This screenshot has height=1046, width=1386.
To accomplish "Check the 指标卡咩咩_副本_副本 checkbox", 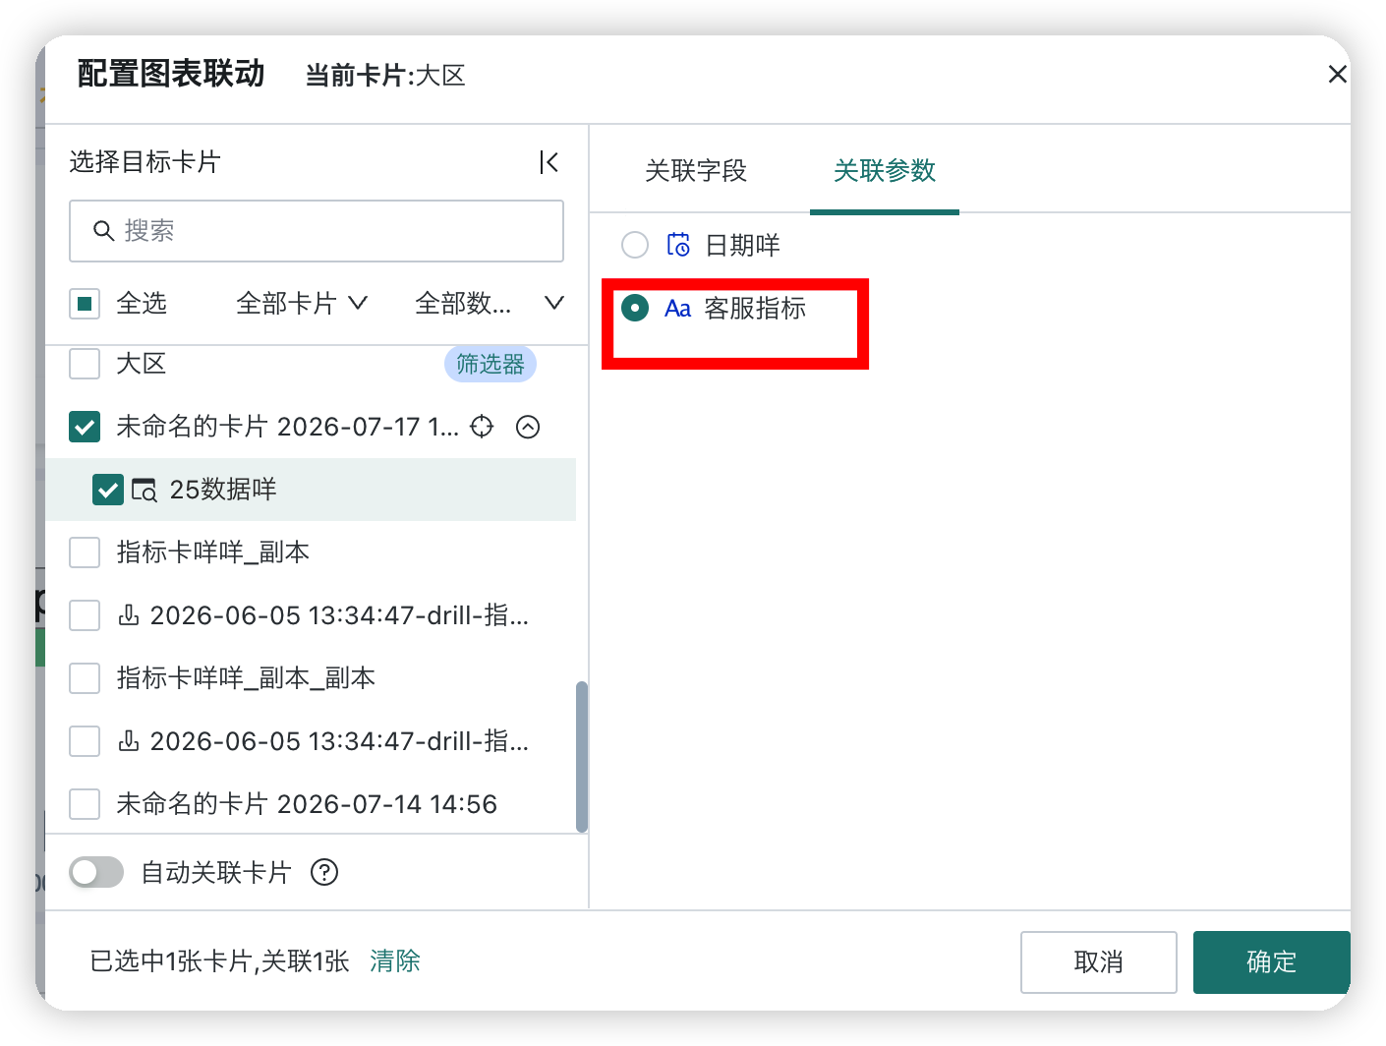I will pyautogui.click(x=85, y=678).
